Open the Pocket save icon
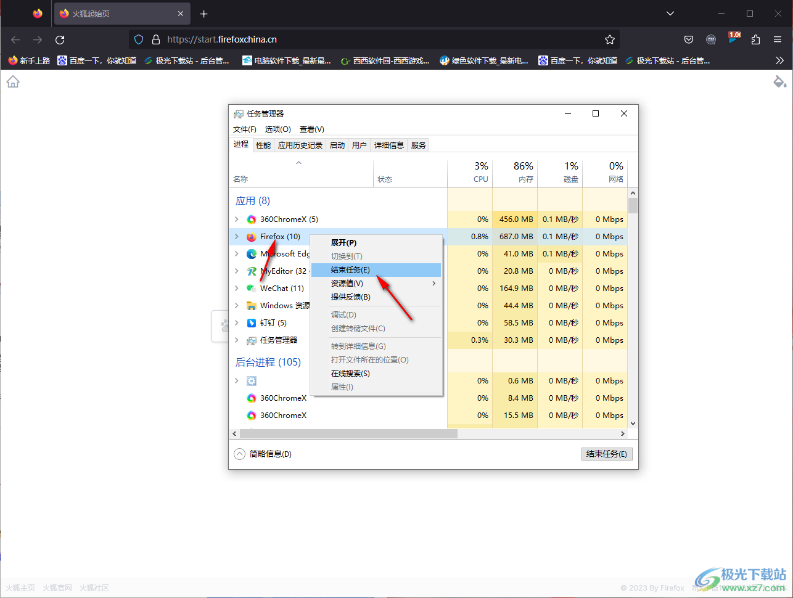793x598 pixels. click(x=689, y=39)
